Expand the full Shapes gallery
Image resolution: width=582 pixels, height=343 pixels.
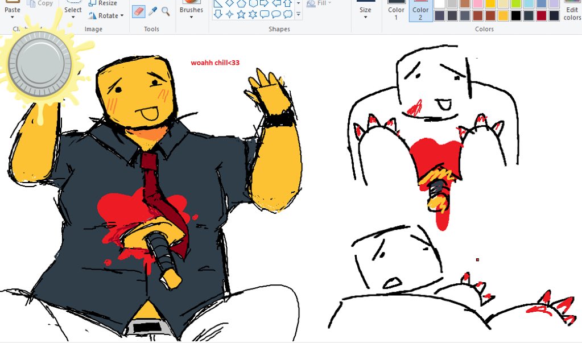299,14
